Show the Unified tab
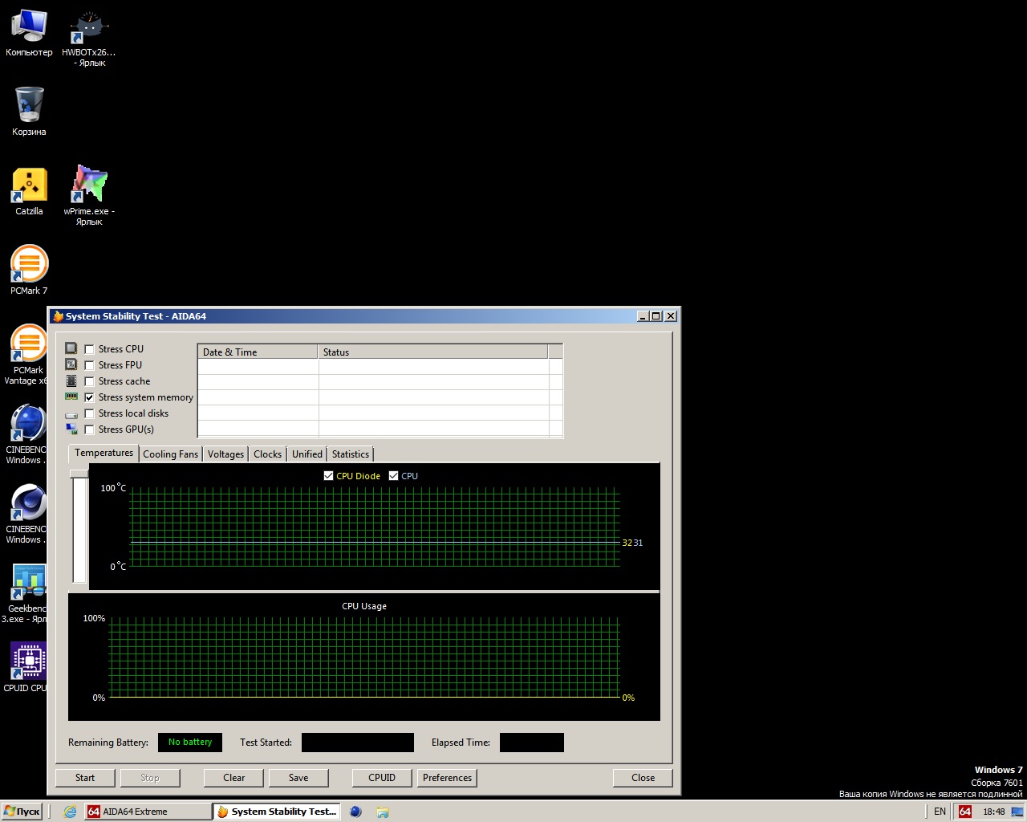 [306, 454]
